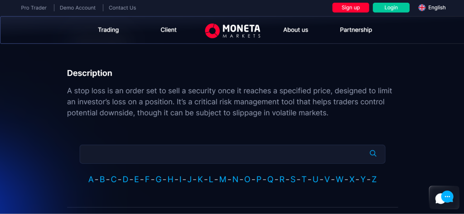This screenshot has width=464, height=214.
Task: Jump to glossary letter F
Action: (147, 180)
